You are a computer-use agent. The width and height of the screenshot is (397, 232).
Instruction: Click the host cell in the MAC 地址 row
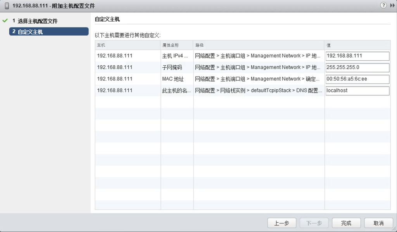coord(128,79)
